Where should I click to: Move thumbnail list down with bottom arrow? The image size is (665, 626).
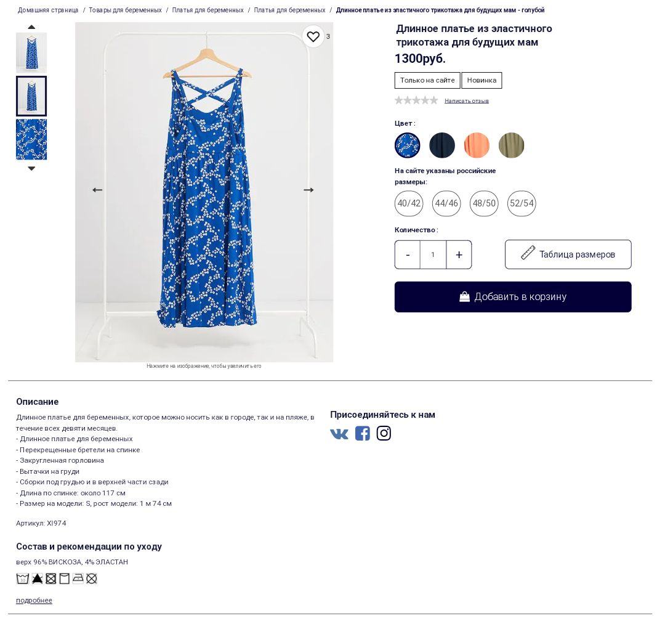pos(31,168)
